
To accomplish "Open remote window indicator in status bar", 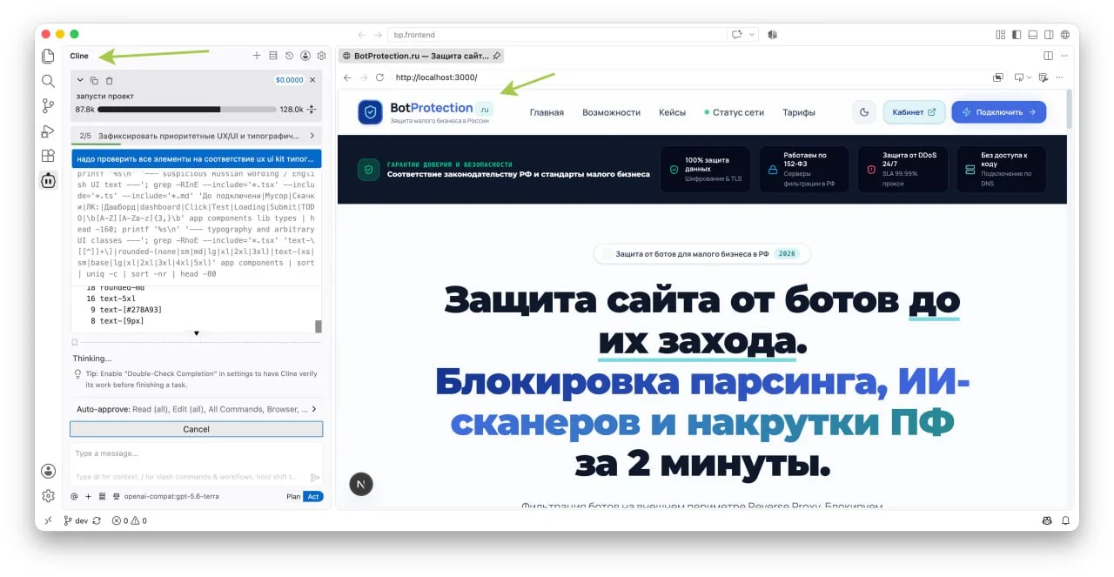I will click(x=49, y=520).
